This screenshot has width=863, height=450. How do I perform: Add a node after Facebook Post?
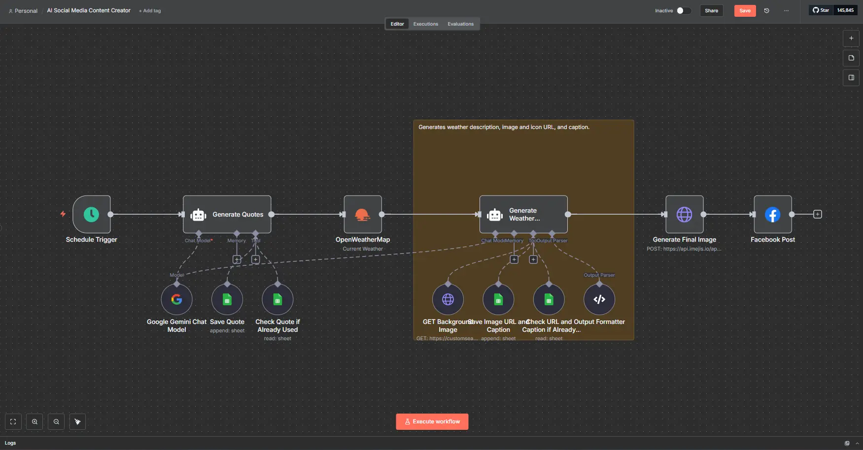817,214
